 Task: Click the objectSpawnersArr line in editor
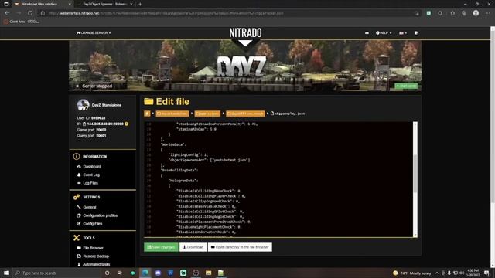(x=210, y=160)
